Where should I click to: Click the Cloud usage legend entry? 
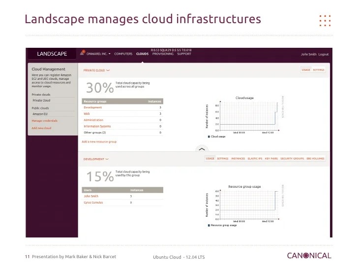click(216, 136)
